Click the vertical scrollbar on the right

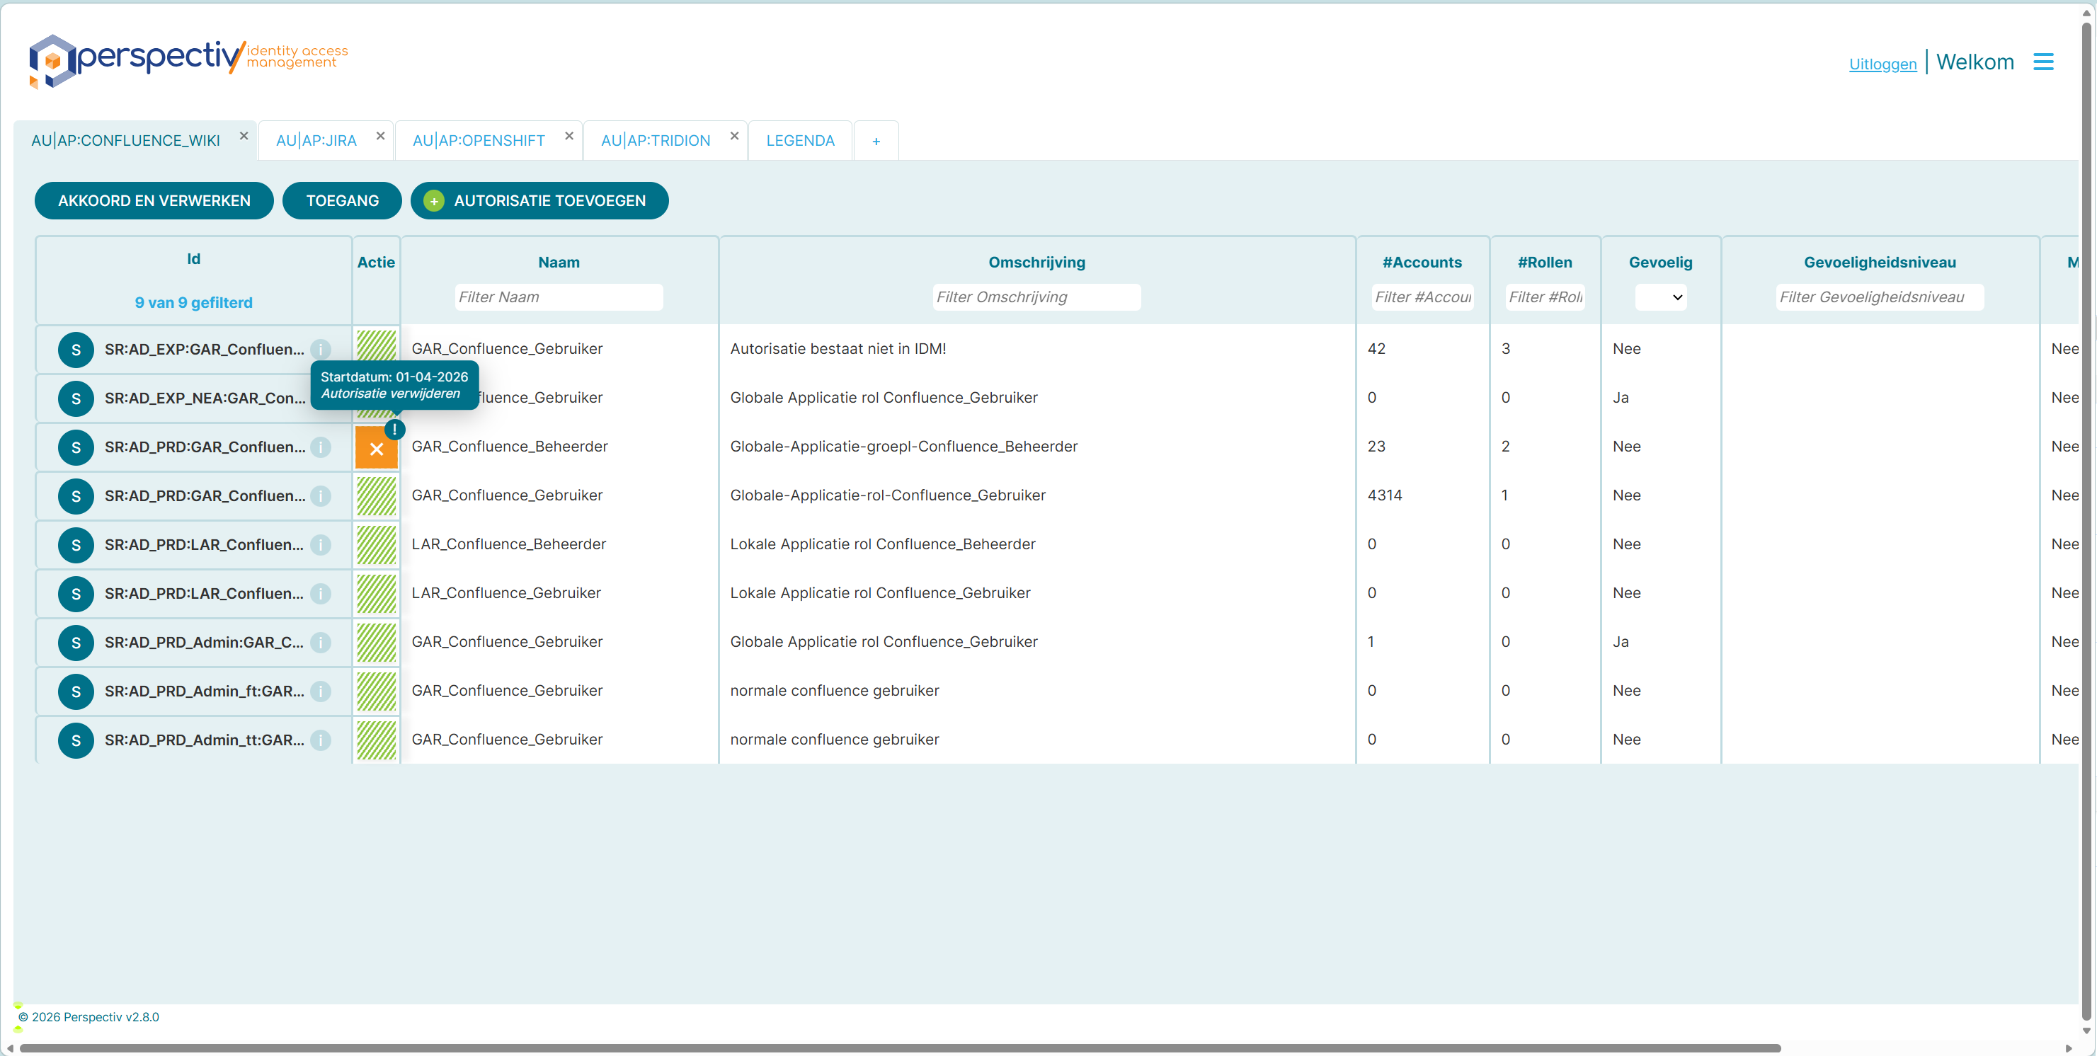coord(2086,521)
